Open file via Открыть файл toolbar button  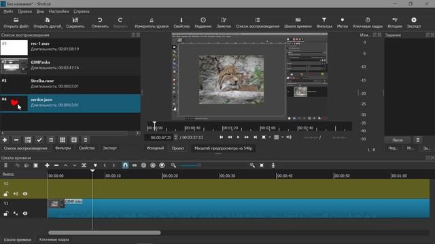(16, 22)
